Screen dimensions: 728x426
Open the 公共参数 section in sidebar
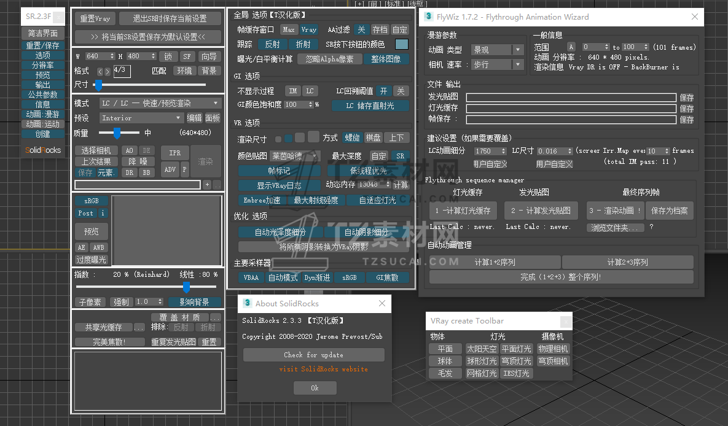42,95
